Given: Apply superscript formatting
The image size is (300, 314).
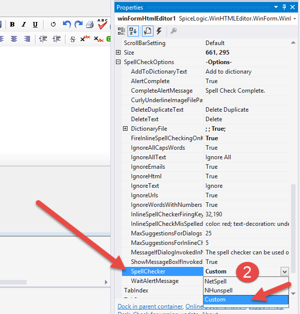Looking at the screenshot, I should coord(85,39).
